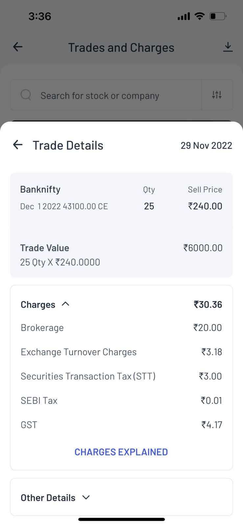Tap the GST charge amount ₹4.17
Viewport: 243px width, 526px height.
coord(211,425)
